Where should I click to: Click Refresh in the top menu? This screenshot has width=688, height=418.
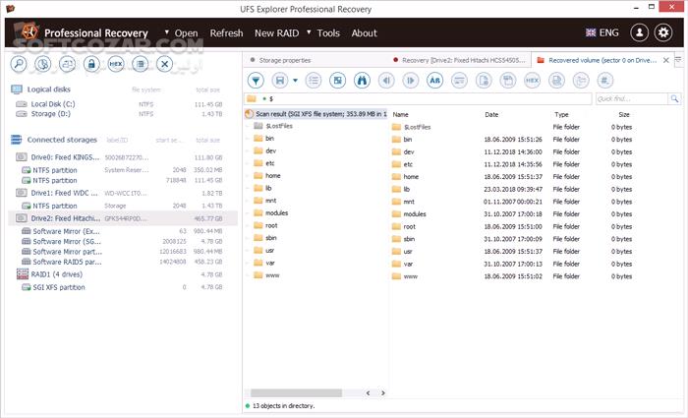pos(226,33)
